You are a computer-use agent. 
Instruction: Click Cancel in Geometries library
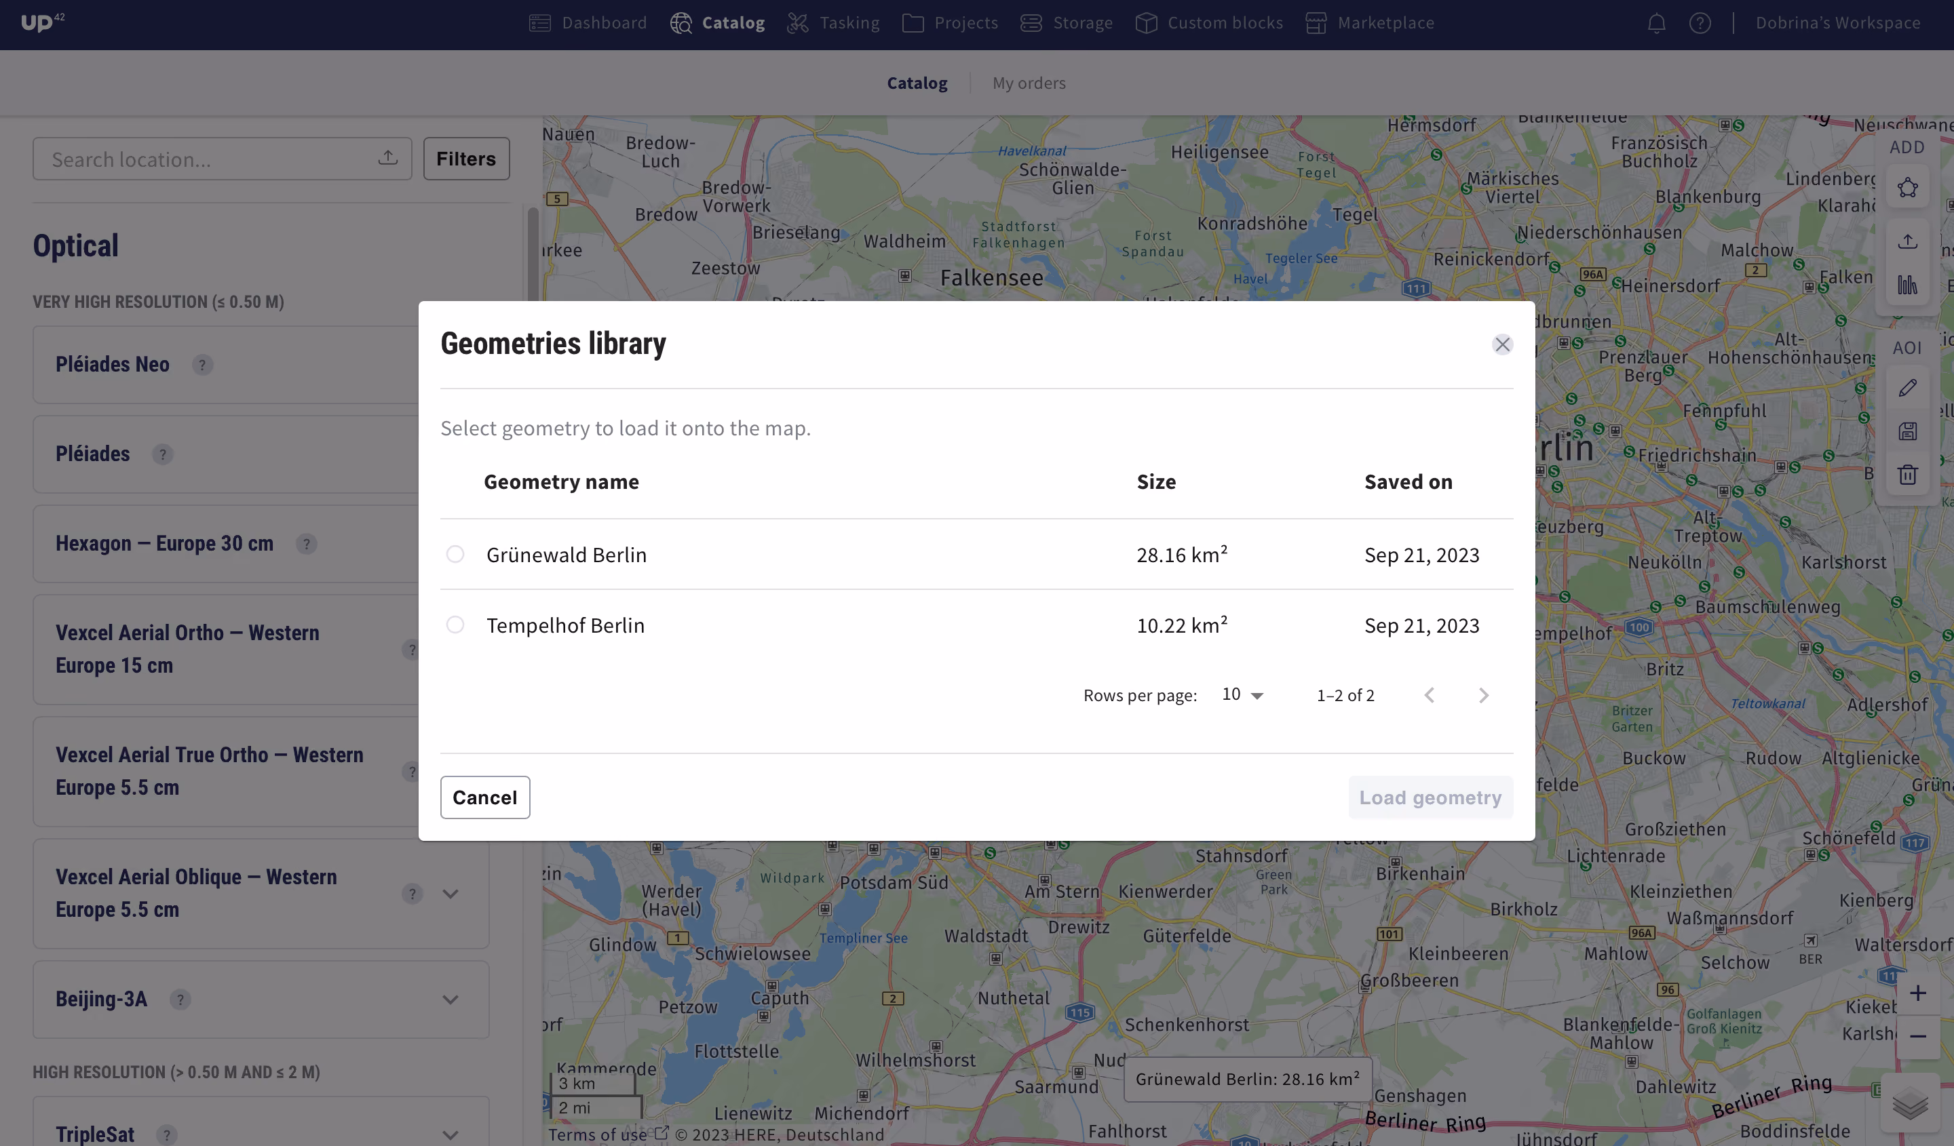point(484,797)
